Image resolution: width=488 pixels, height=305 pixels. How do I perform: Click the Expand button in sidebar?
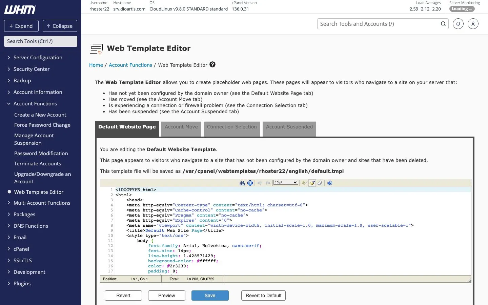tap(21, 26)
